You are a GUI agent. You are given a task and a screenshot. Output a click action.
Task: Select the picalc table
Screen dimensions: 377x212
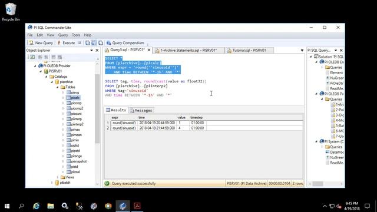pyautogui.click(x=75, y=98)
